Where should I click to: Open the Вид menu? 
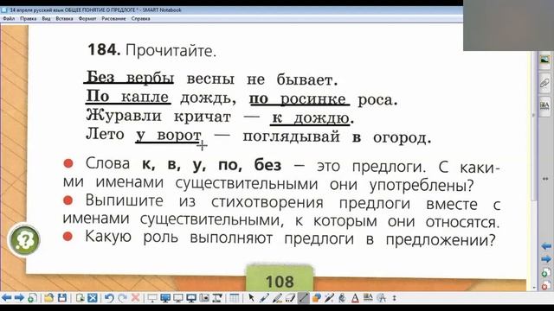(46, 19)
